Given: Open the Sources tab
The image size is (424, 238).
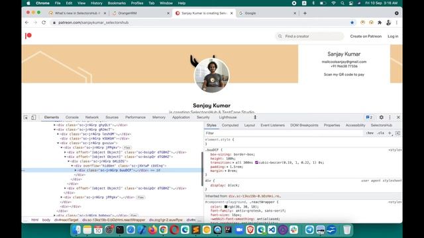Looking at the screenshot, I should click(x=112, y=118).
